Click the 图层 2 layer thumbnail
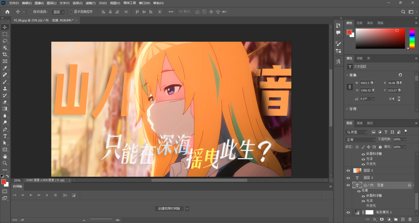Screen dimensions: 419x223 click(357, 170)
